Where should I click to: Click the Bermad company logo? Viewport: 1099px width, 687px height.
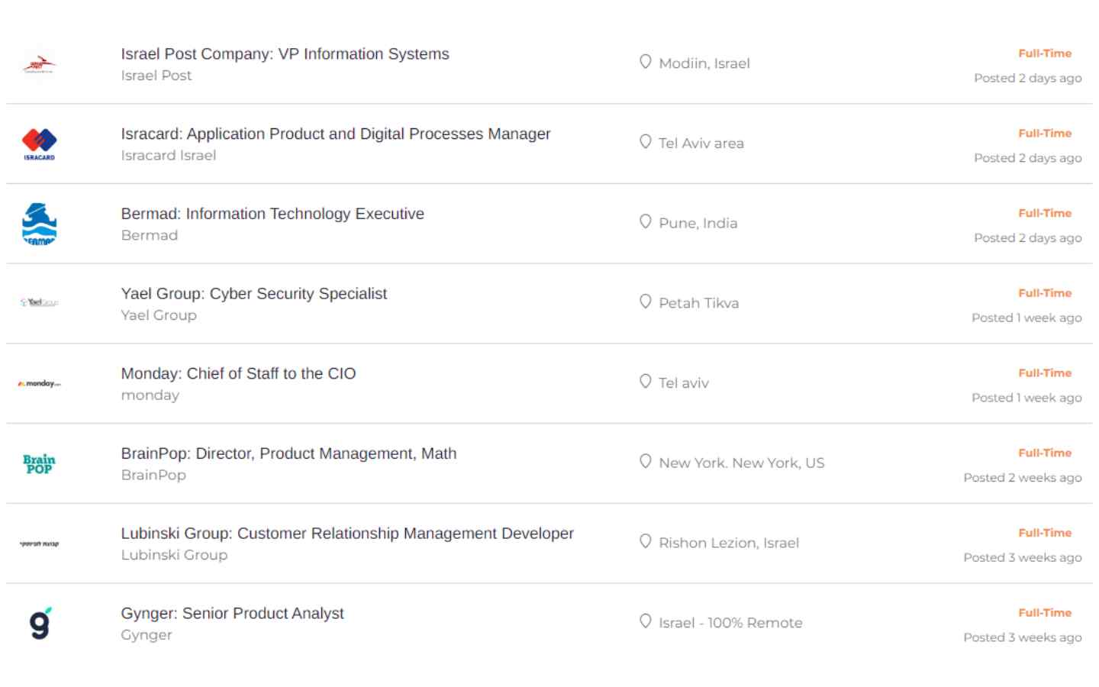(39, 224)
